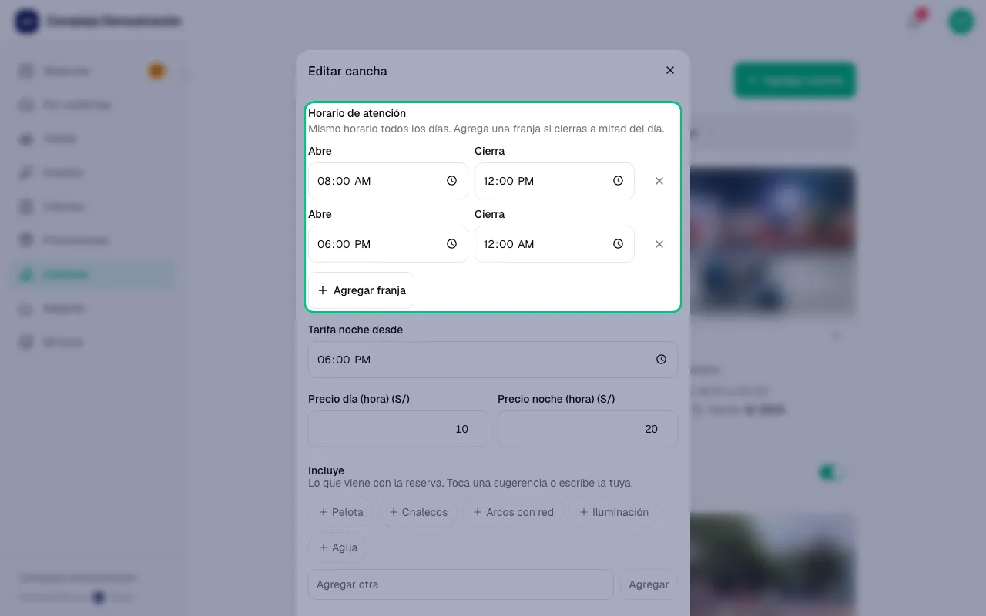This screenshot has width=986, height=616.
Task: Click the 12:00 AM closing time field
Action: [555, 244]
